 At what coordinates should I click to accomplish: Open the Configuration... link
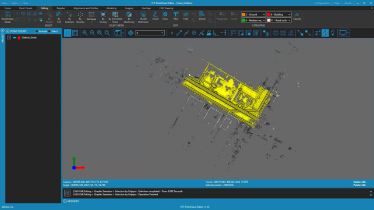click(x=323, y=3)
